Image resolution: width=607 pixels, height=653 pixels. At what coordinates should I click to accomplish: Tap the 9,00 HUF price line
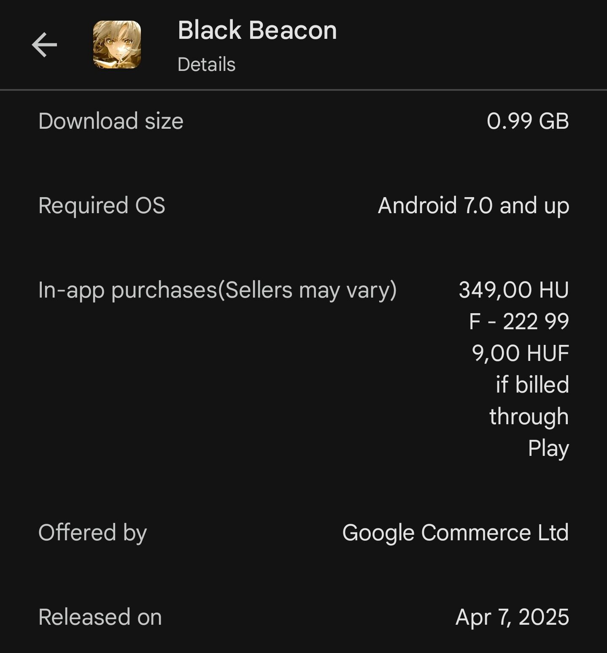tap(521, 353)
